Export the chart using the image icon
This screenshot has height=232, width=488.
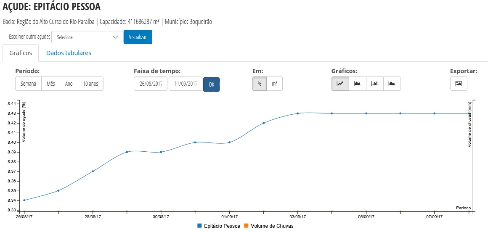(459, 84)
